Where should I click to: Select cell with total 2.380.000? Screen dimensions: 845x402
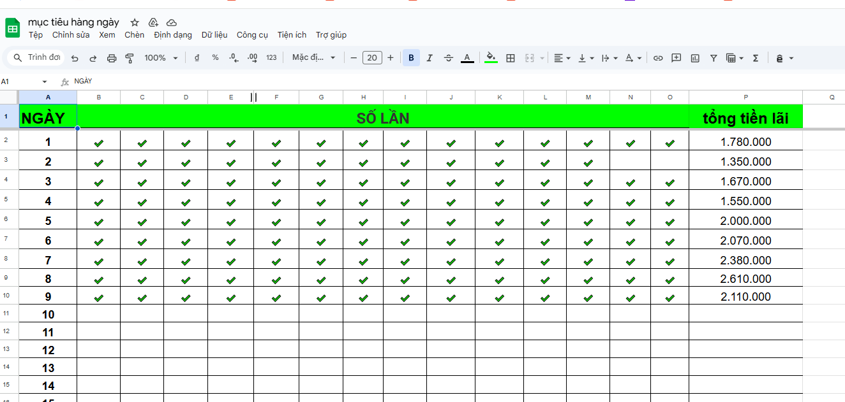(x=745, y=260)
